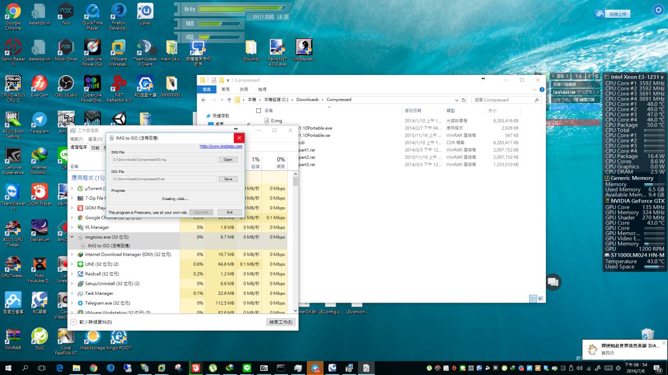Collapse the imgtoiso.exe process group
668x375 pixels.
coord(73,237)
